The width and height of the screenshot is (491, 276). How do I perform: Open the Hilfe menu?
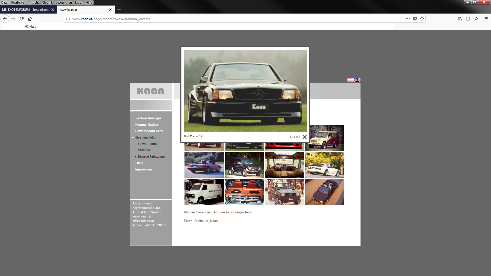(x=89, y=3)
